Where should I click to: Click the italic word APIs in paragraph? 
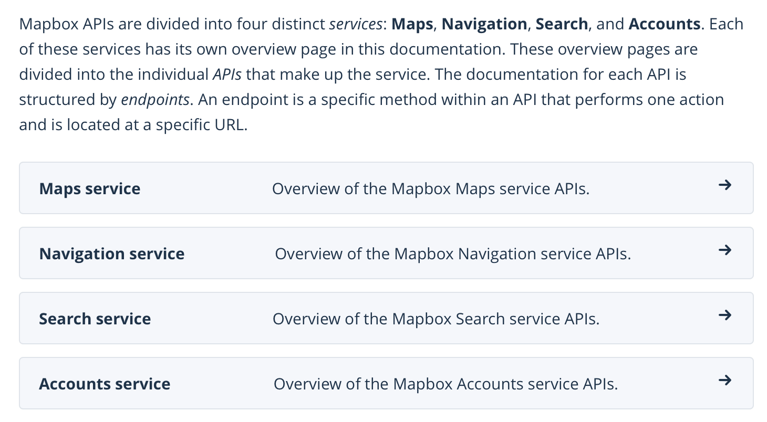tap(227, 75)
